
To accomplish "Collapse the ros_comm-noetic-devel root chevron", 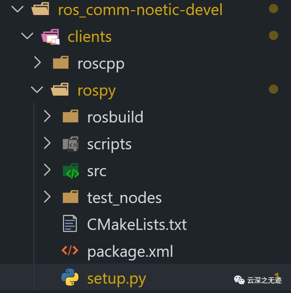I will (x=17, y=9).
